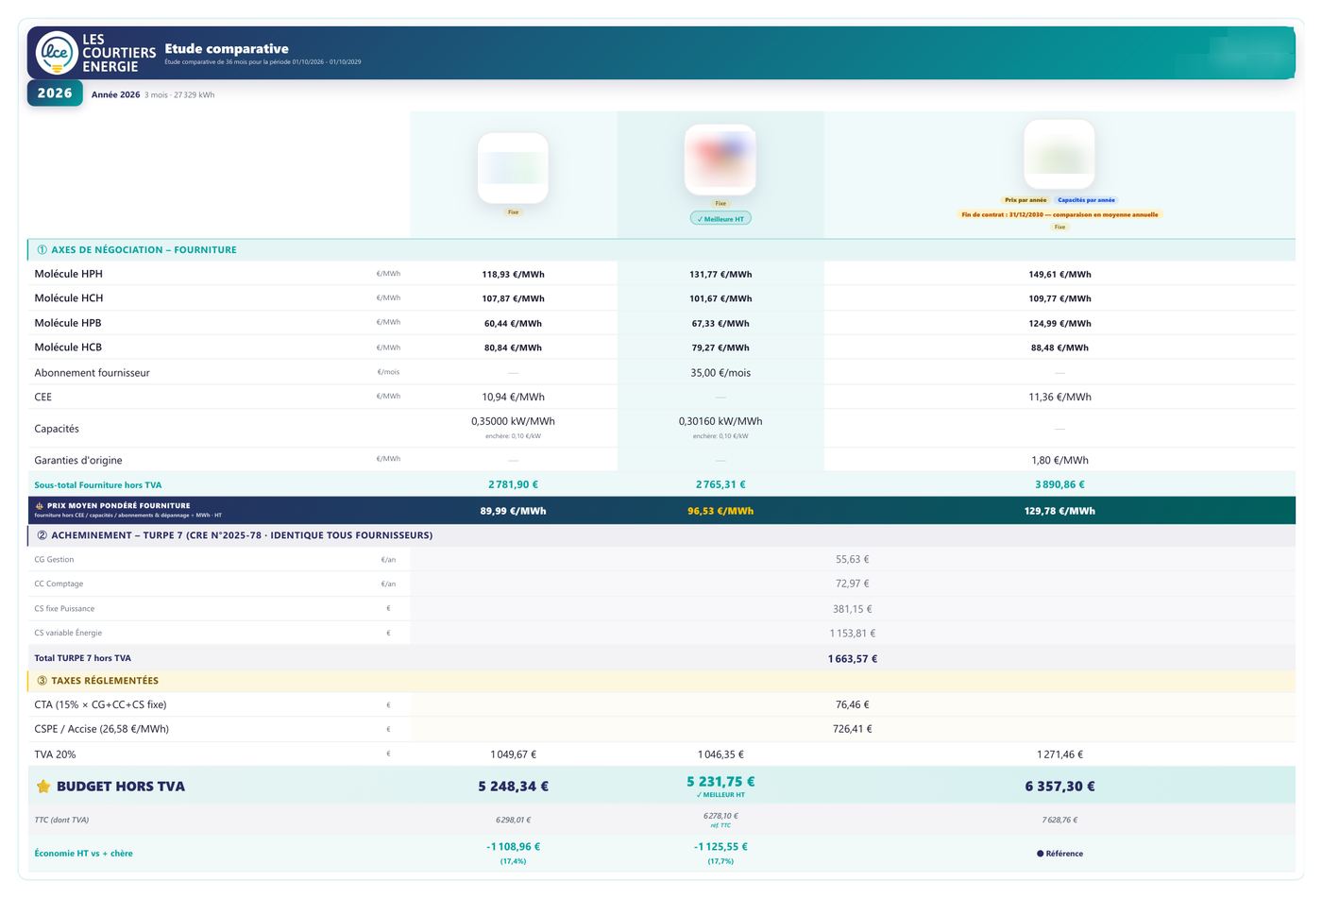The image size is (1322, 898).
Task: Click the 2 781,90 € supply subtotal
Action: (513, 484)
